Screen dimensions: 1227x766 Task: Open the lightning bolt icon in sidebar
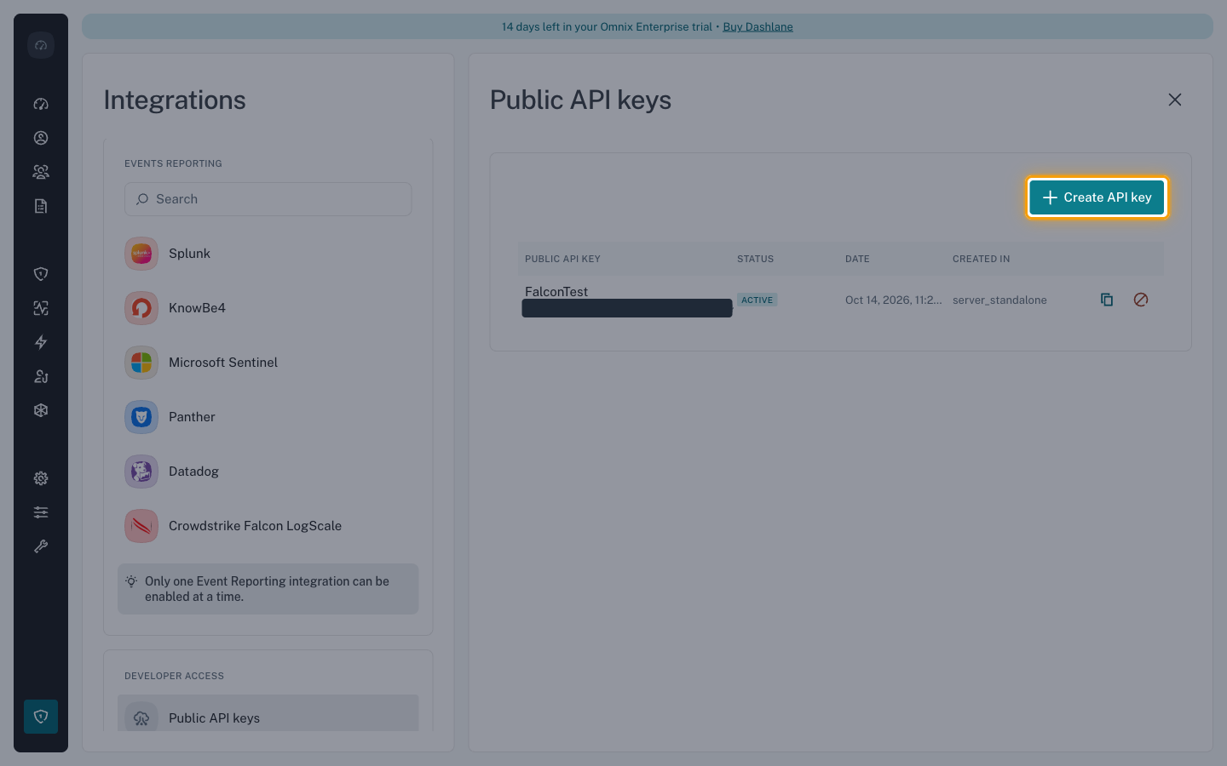click(x=41, y=342)
